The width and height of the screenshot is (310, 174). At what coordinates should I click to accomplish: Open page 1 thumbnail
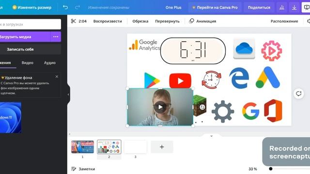point(83,147)
